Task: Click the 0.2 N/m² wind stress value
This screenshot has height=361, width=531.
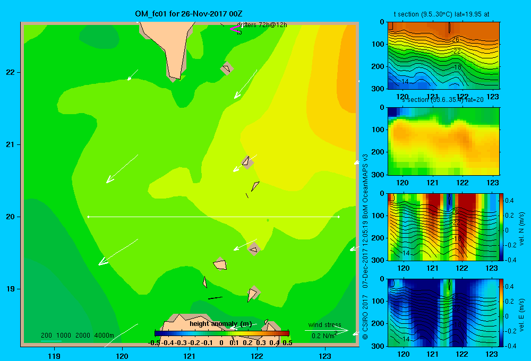Action: point(324,336)
